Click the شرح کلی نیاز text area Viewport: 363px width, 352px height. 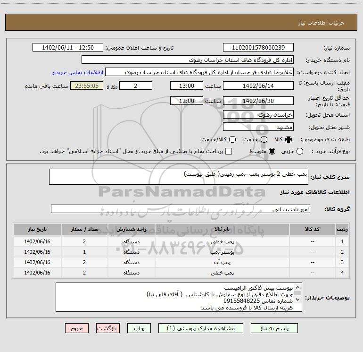(179, 177)
